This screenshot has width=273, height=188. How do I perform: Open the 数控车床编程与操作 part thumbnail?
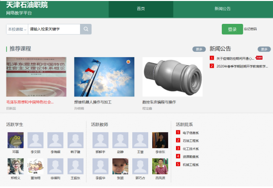[x=173, y=77]
